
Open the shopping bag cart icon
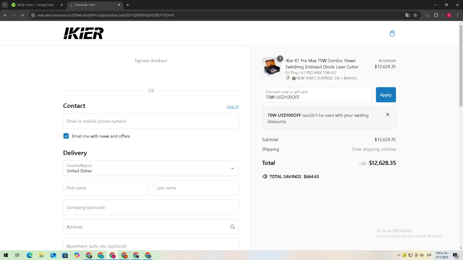[392, 33]
